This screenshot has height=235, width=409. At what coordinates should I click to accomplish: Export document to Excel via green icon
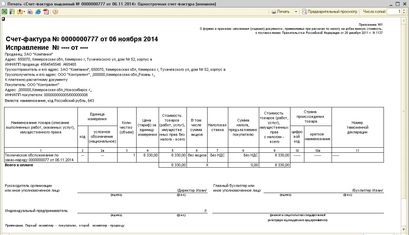(x=4, y=12)
